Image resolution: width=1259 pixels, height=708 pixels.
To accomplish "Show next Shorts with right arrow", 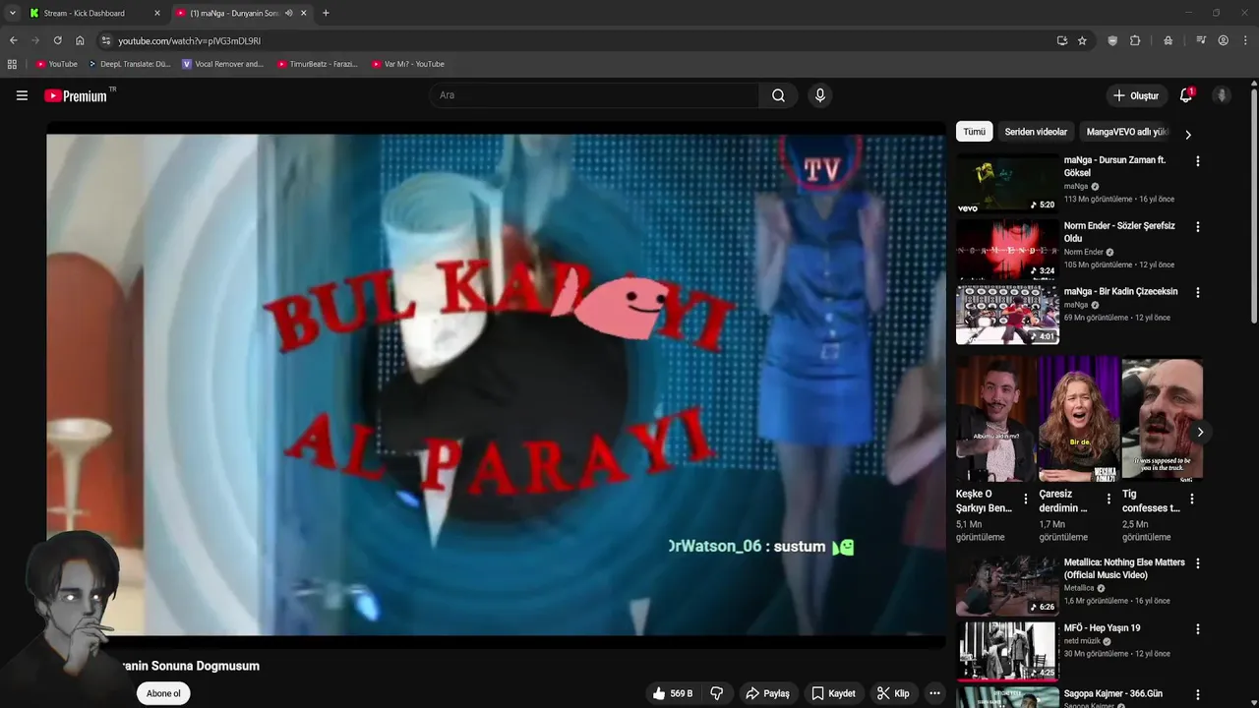I will (x=1200, y=432).
